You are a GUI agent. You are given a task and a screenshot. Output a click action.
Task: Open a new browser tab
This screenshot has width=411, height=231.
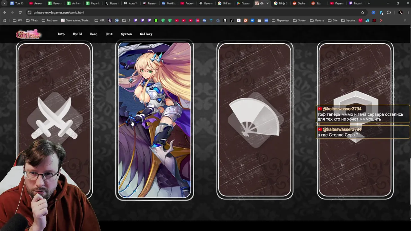coord(369,3)
